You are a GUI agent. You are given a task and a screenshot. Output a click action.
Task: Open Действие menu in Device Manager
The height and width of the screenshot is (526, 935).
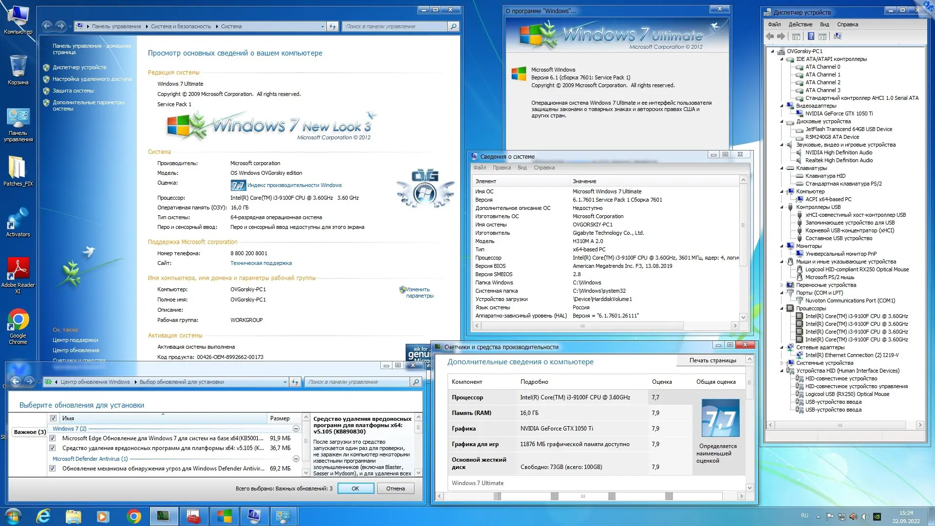[x=800, y=24]
